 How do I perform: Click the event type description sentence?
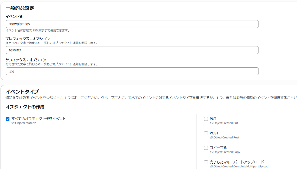151,98
